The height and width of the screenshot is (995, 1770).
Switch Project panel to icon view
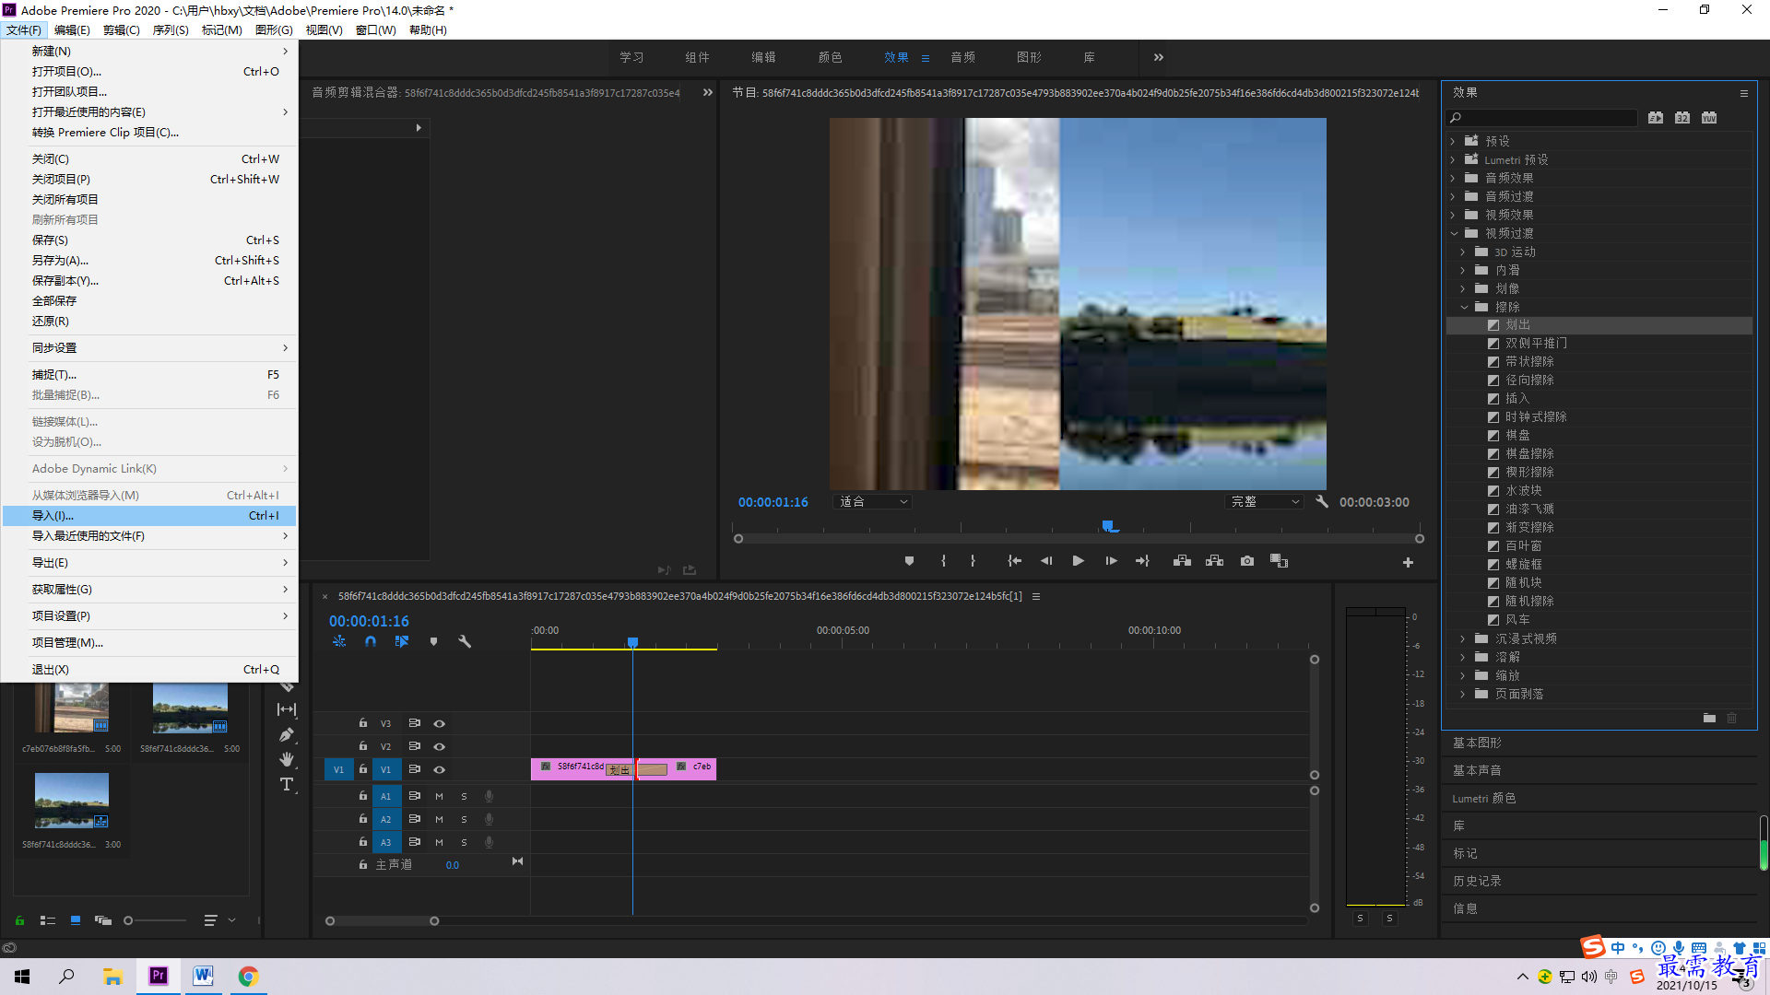pos(76,919)
